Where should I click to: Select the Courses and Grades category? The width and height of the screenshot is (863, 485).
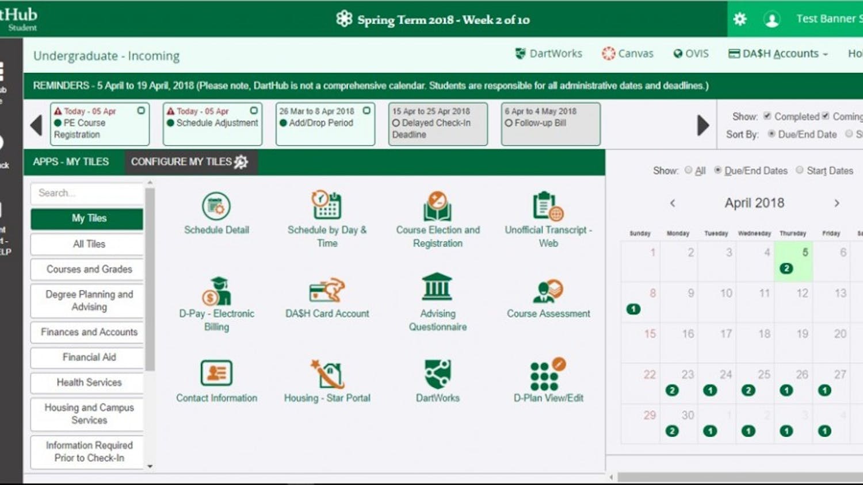point(89,269)
